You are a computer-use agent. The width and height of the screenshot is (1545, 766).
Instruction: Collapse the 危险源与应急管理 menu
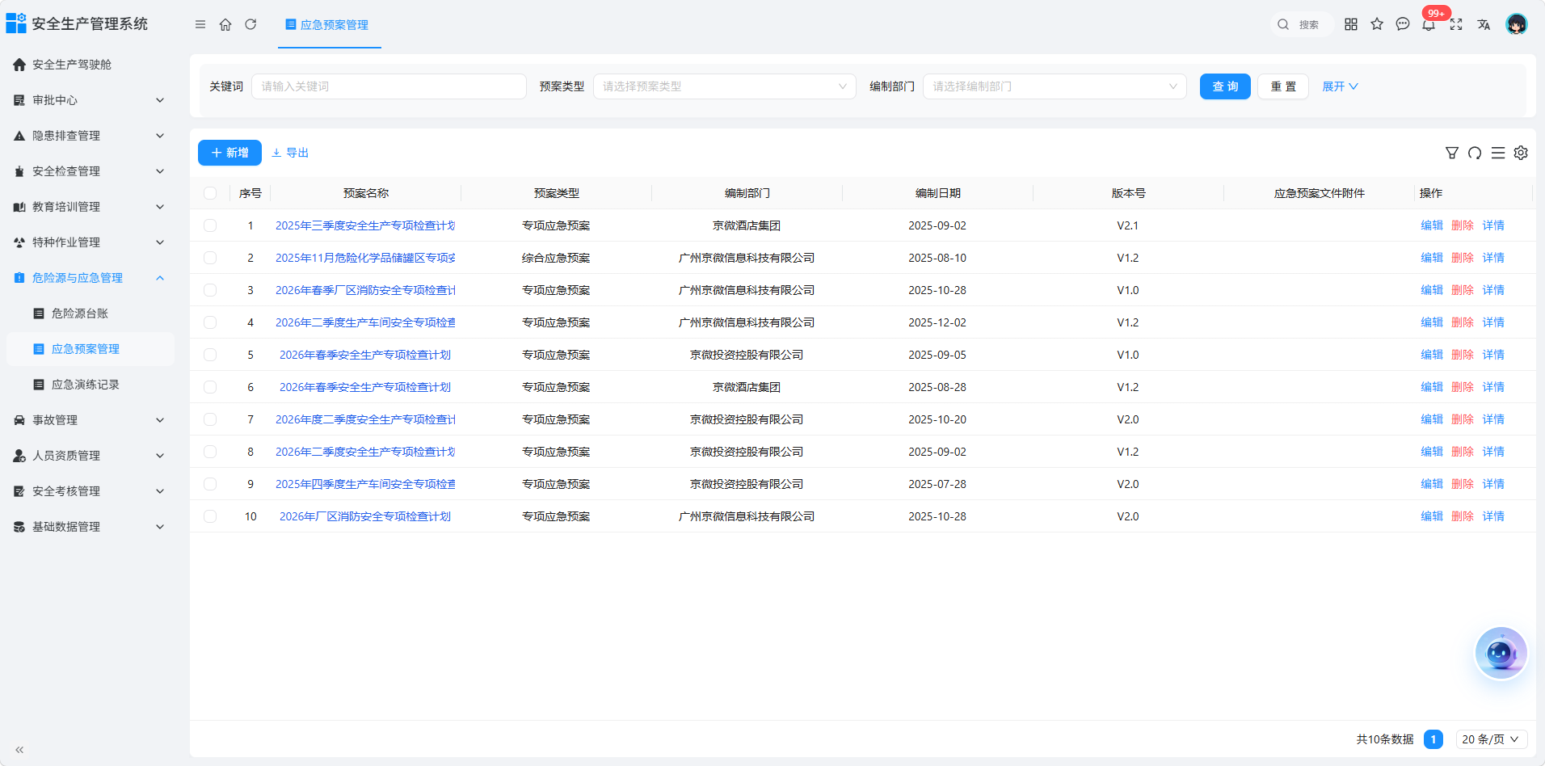coord(89,278)
